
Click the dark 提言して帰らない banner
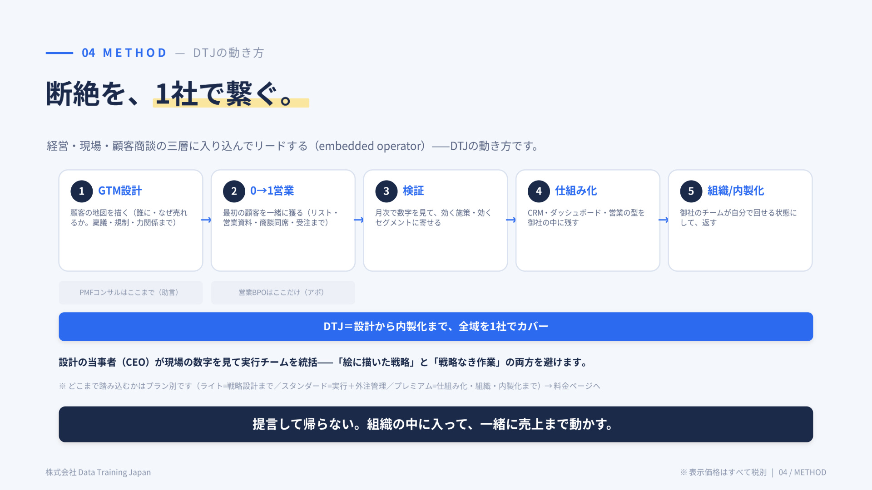point(436,424)
